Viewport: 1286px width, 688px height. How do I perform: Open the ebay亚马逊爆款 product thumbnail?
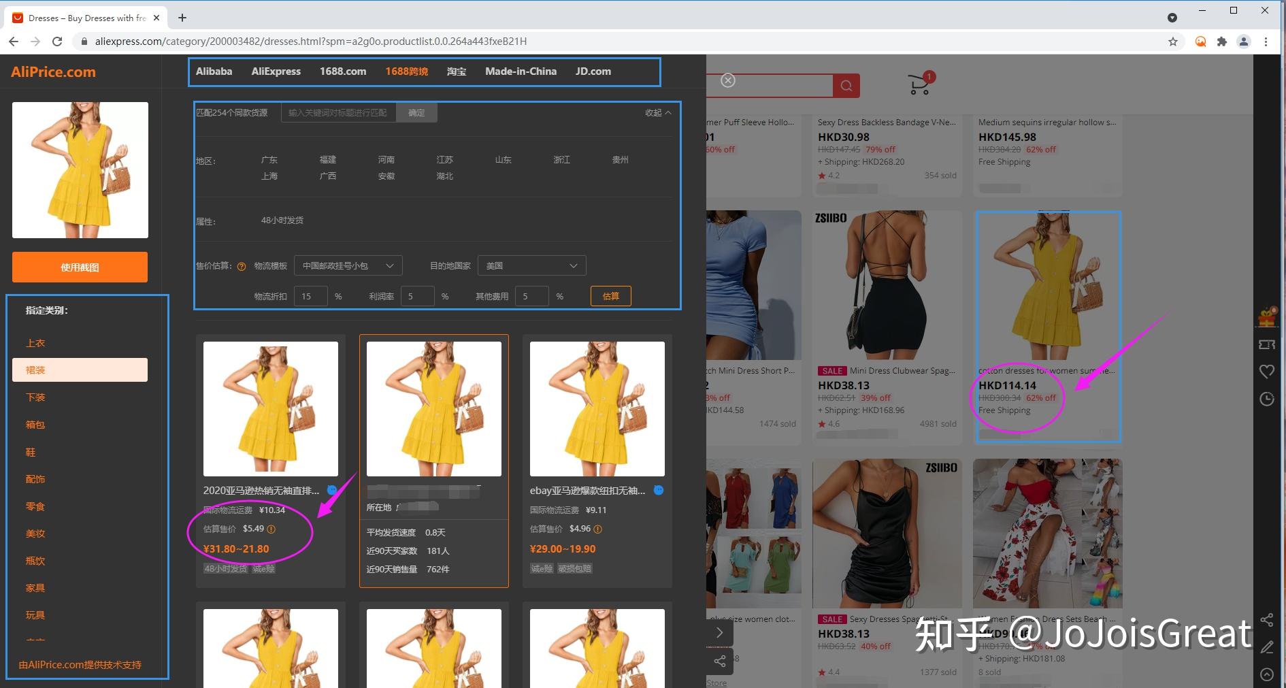coord(597,409)
